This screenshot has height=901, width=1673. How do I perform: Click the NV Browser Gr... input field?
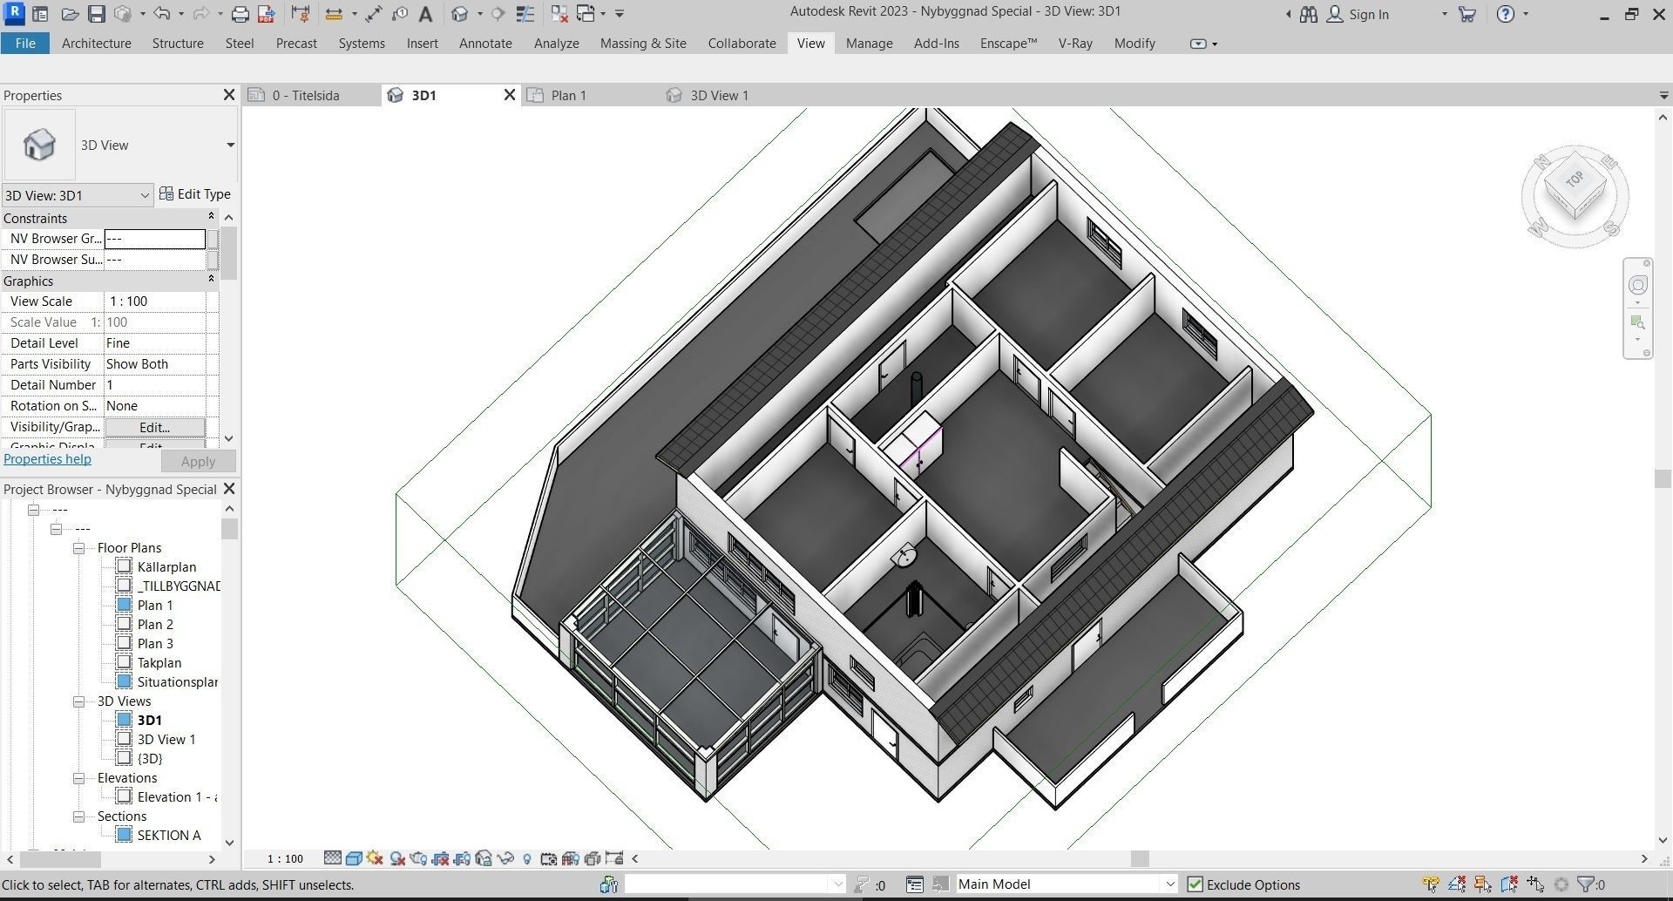[x=154, y=239]
